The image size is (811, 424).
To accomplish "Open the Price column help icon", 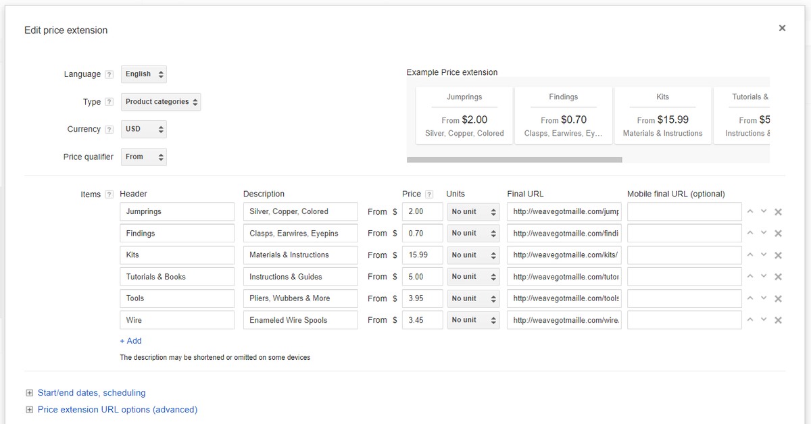I will (x=429, y=194).
